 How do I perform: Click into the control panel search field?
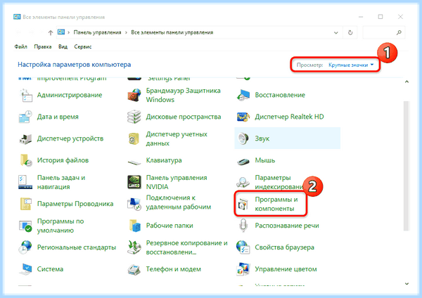[383, 32]
